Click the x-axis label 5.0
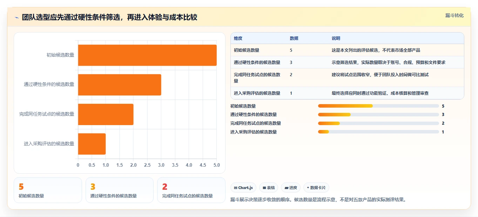478x217 pixels. click(x=216, y=165)
